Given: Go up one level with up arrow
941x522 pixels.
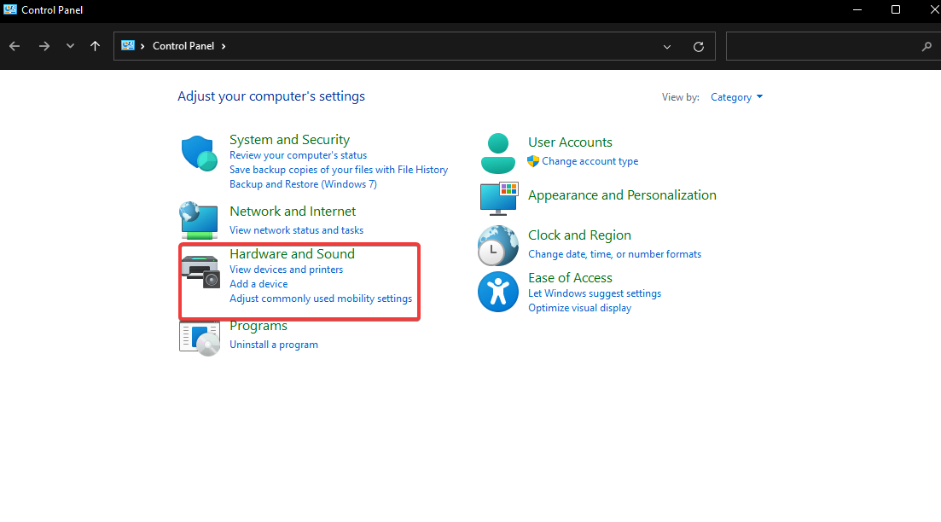Looking at the screenshot, I should (x=95, y=46).
